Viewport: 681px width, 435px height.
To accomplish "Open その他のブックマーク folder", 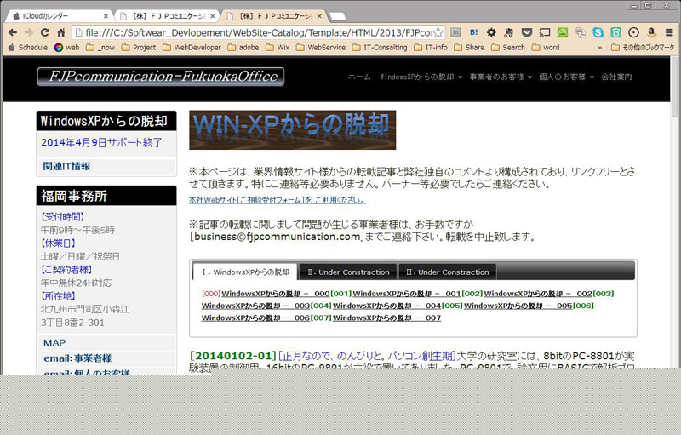I will (x=643, y=48).
